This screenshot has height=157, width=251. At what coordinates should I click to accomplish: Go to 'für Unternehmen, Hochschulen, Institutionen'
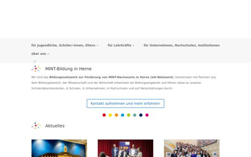(x=182, y=45)
